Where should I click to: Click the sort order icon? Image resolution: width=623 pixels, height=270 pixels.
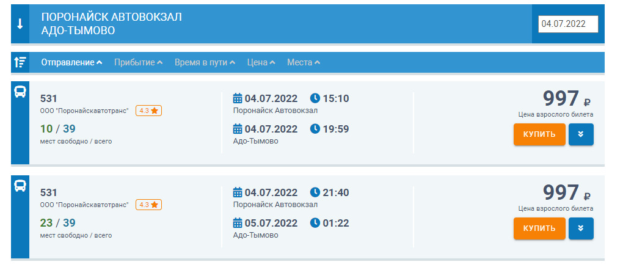point(20,62)
